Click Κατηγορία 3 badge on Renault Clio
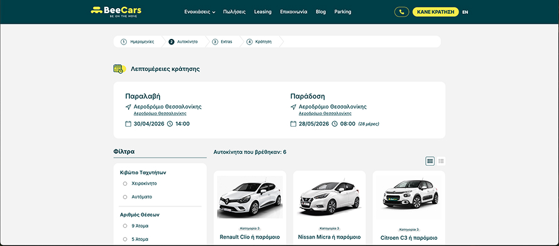This screenshot has width=559, height=246. coord(250,228)
